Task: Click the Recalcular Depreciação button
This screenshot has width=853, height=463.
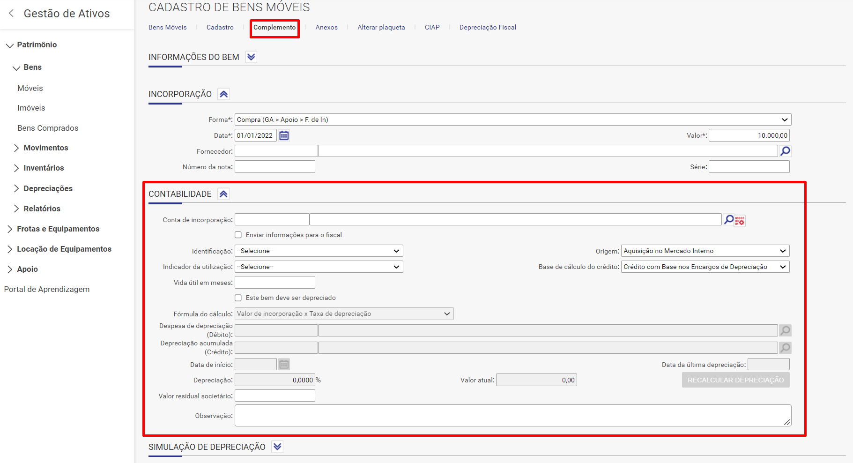Action: [735, 380]
